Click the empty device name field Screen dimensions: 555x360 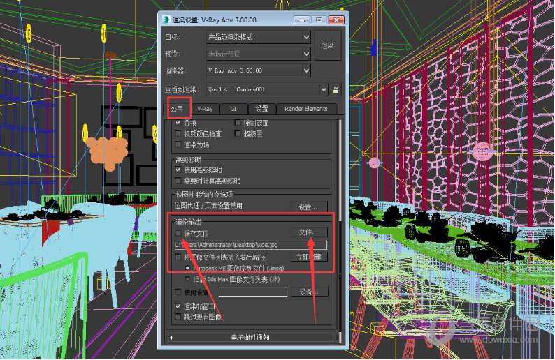point(253,292)
